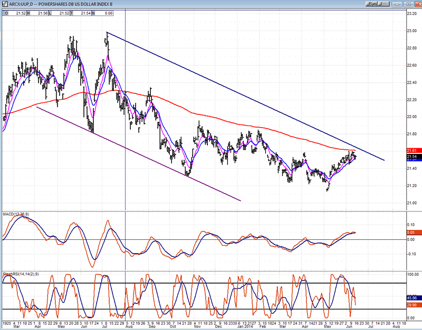Image resolution: width=422 pixels, height=330 pixels.
Task: Toggle the Sym link button
Action: point(372,3)
